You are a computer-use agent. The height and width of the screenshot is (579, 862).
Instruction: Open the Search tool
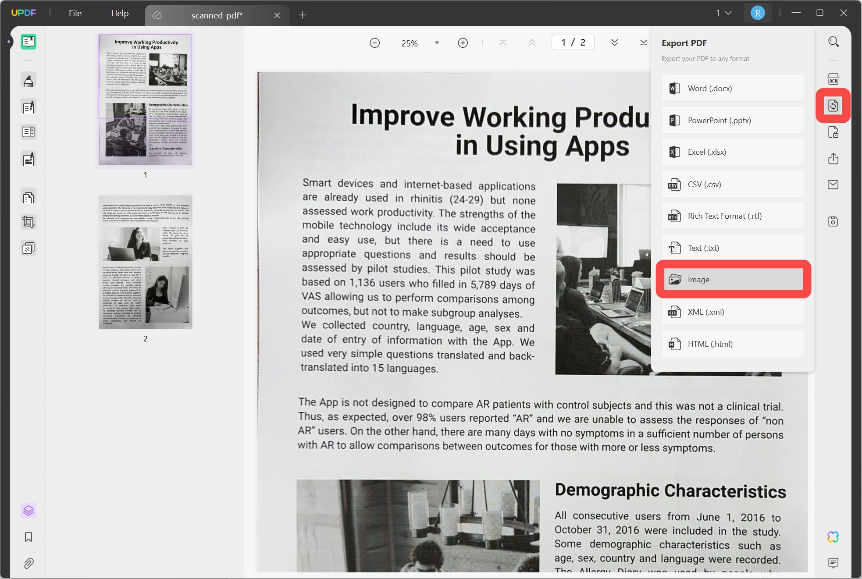[834, 41]
